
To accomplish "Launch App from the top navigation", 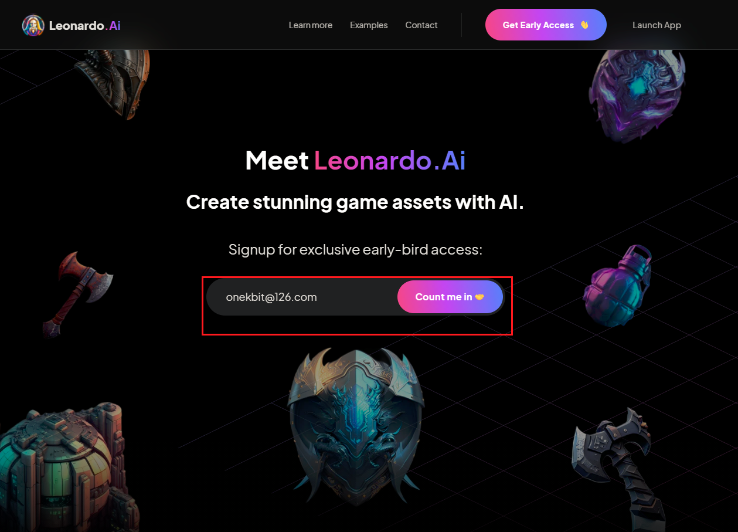I will coord(657,25).
